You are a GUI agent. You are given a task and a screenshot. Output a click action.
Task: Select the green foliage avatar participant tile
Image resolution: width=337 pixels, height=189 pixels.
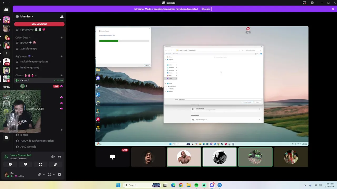255,157
